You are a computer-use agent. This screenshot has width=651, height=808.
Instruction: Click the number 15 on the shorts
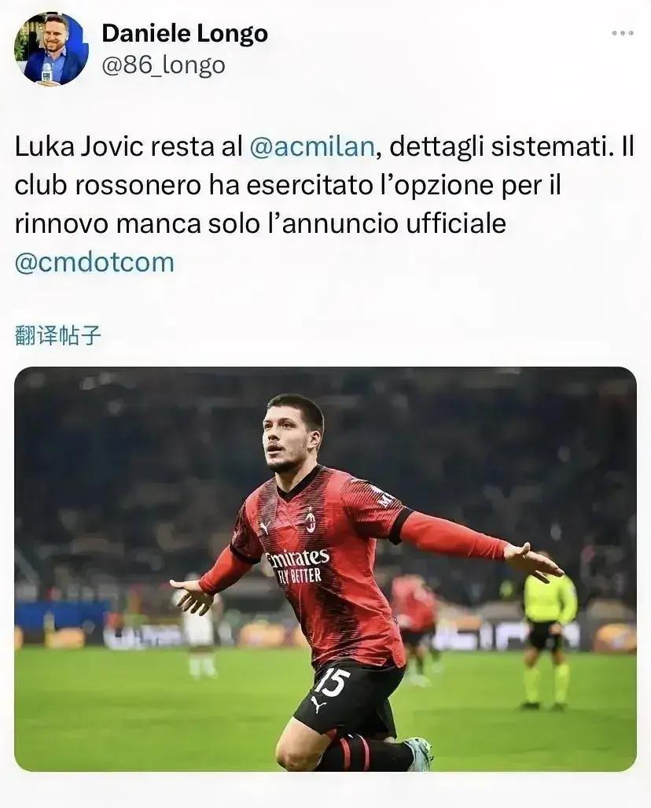click(332, 682)
